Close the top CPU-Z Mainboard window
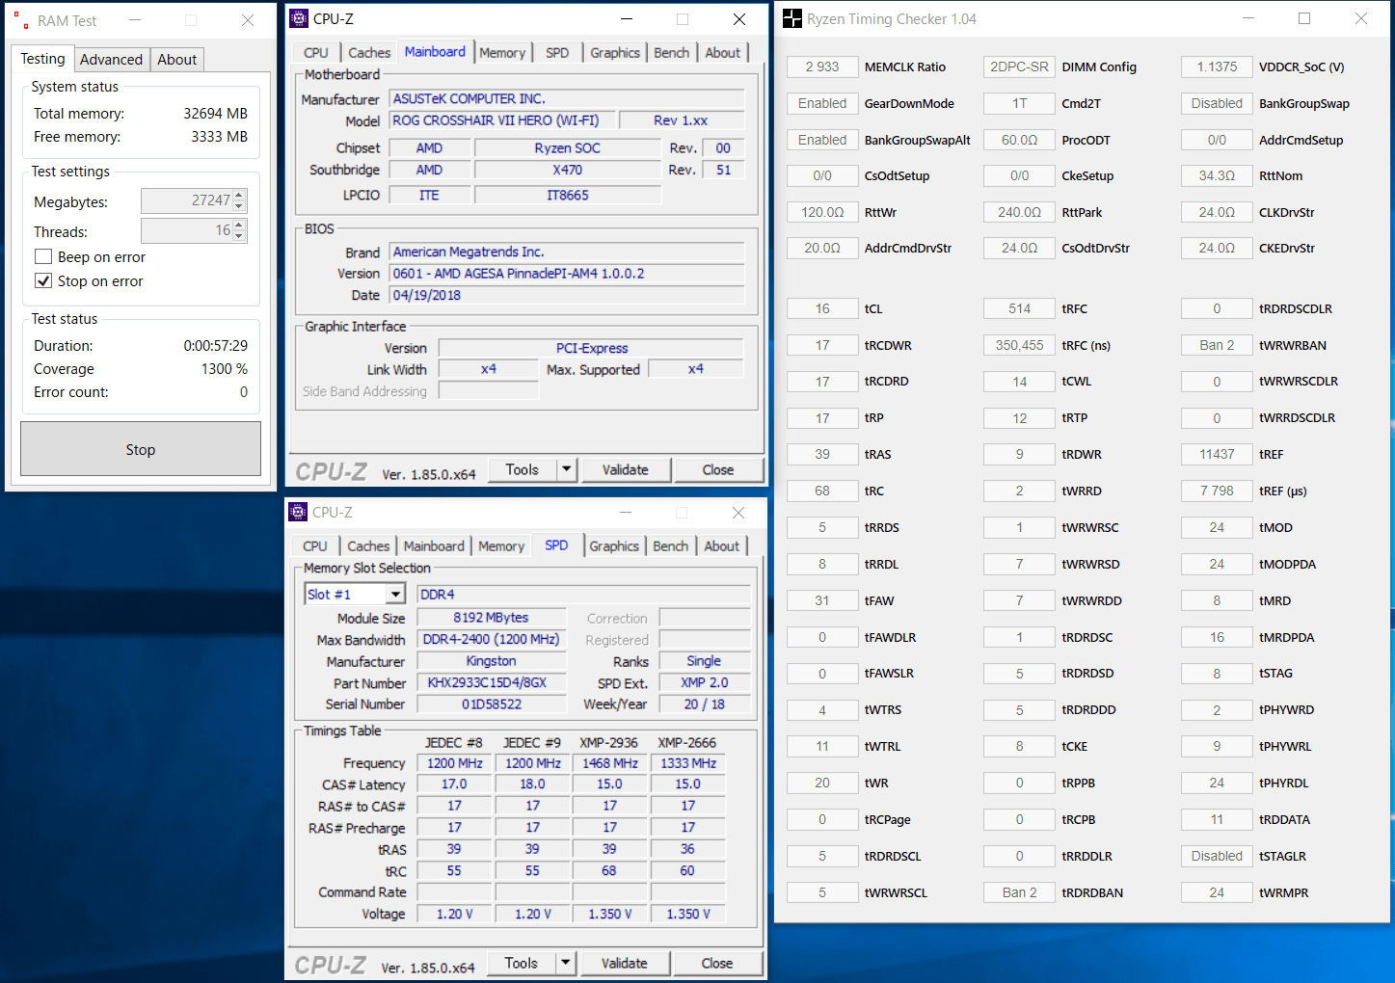The width and height of the screenshot is (1395, 983). [x=738, y=19]
